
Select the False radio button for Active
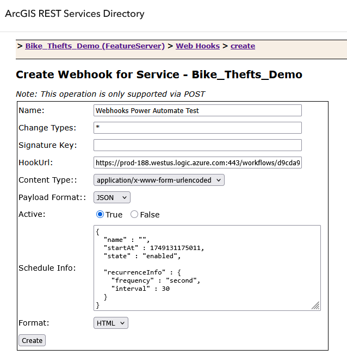pyautogui.click(x=134, y=215)
